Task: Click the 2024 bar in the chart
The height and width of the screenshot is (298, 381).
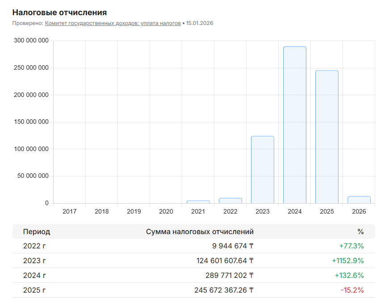Action: click(x=295, y=125)
